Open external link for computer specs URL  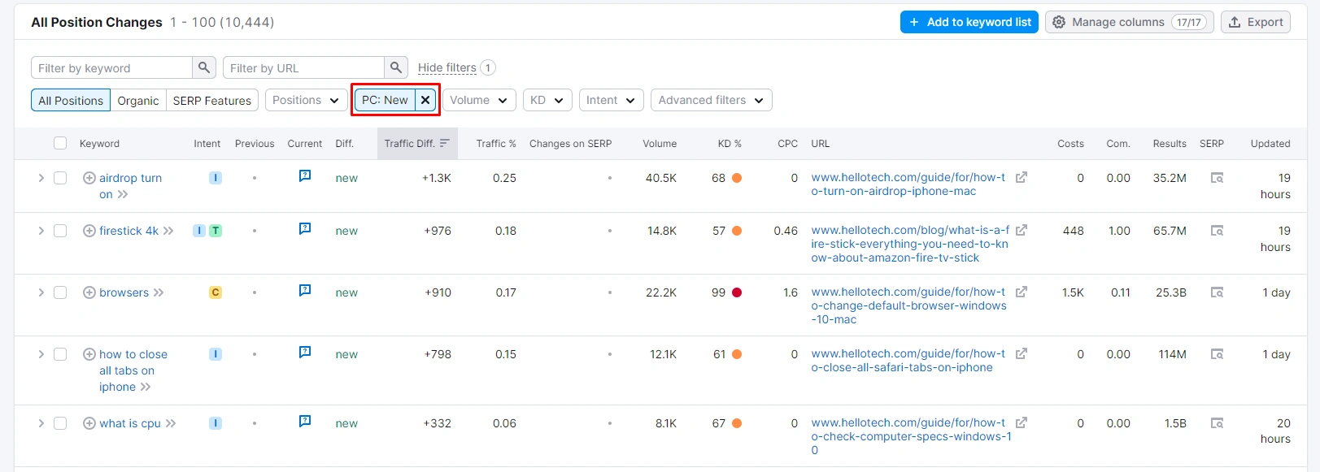click(x=1022, y=422)
